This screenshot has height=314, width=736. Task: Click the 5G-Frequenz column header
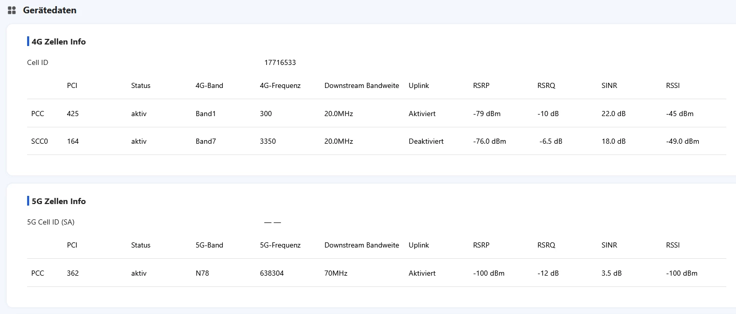tap(280, 245)
